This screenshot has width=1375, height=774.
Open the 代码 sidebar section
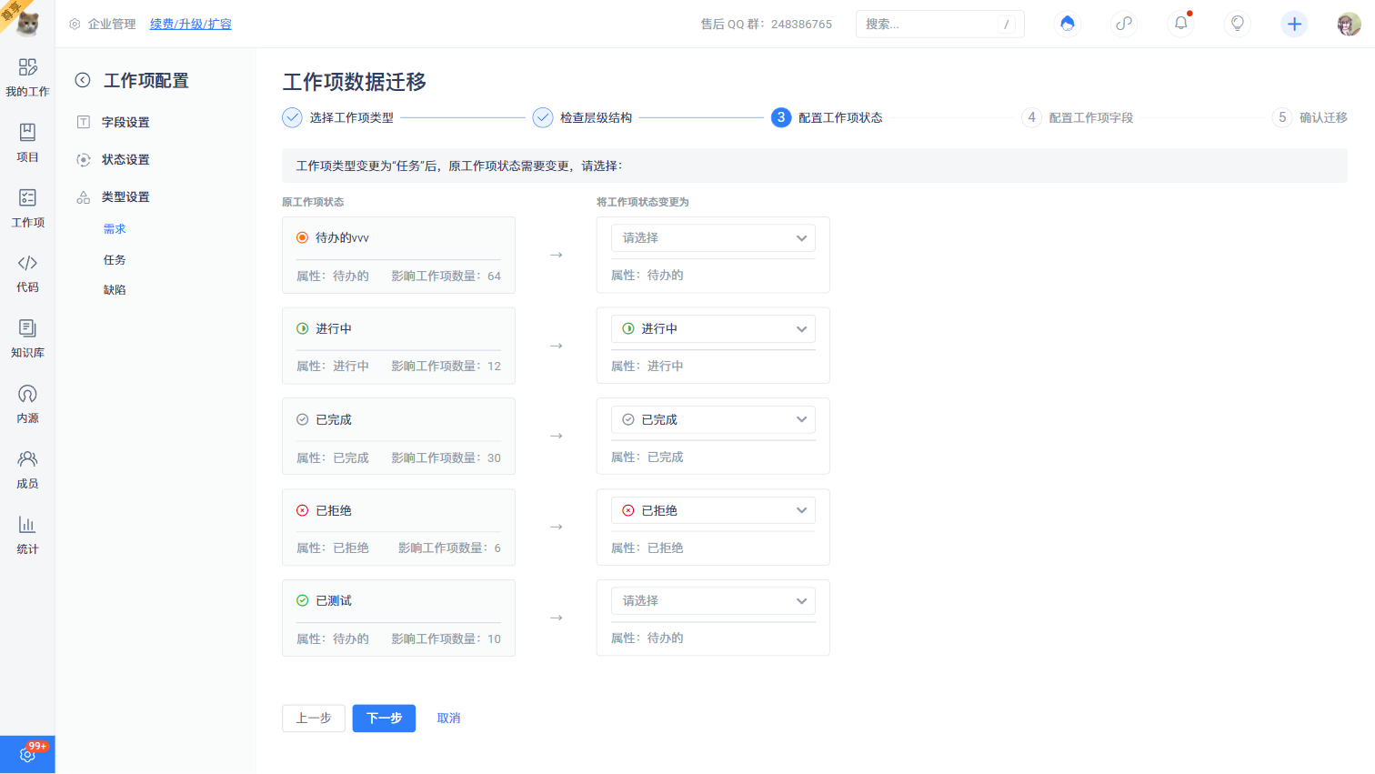coord(27,274)
